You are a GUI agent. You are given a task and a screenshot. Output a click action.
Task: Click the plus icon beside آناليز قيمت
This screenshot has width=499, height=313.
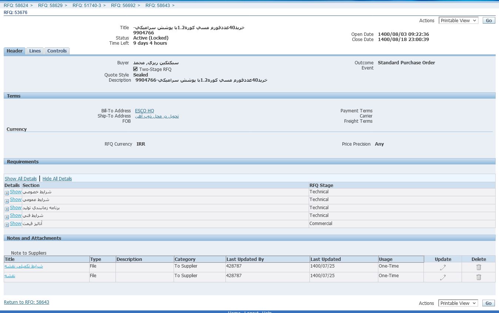7,225
